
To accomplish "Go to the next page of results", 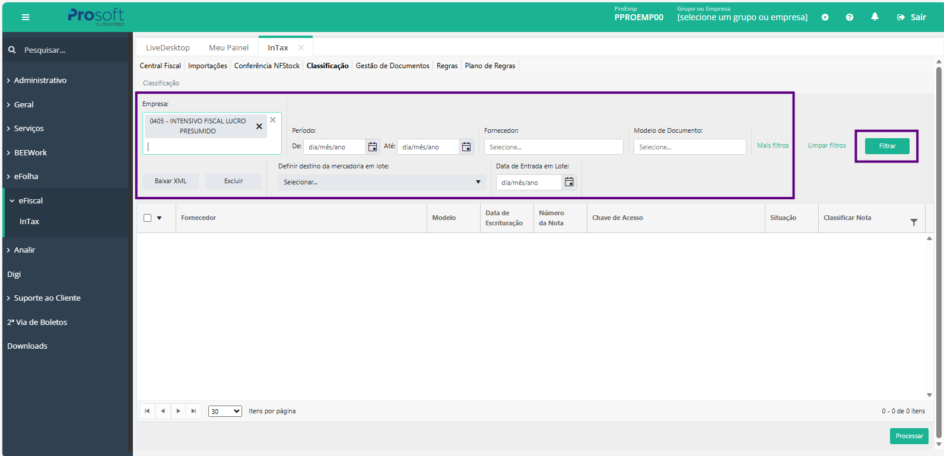I will click(x=178, y=411).
